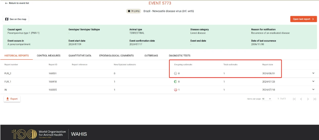Expand the FUR_1 report row
Viewport: 319px width, 140px height.
[x=313, y=81]
